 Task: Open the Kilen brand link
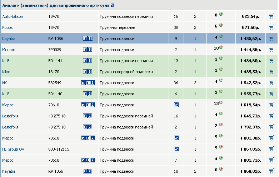point(6,72)
